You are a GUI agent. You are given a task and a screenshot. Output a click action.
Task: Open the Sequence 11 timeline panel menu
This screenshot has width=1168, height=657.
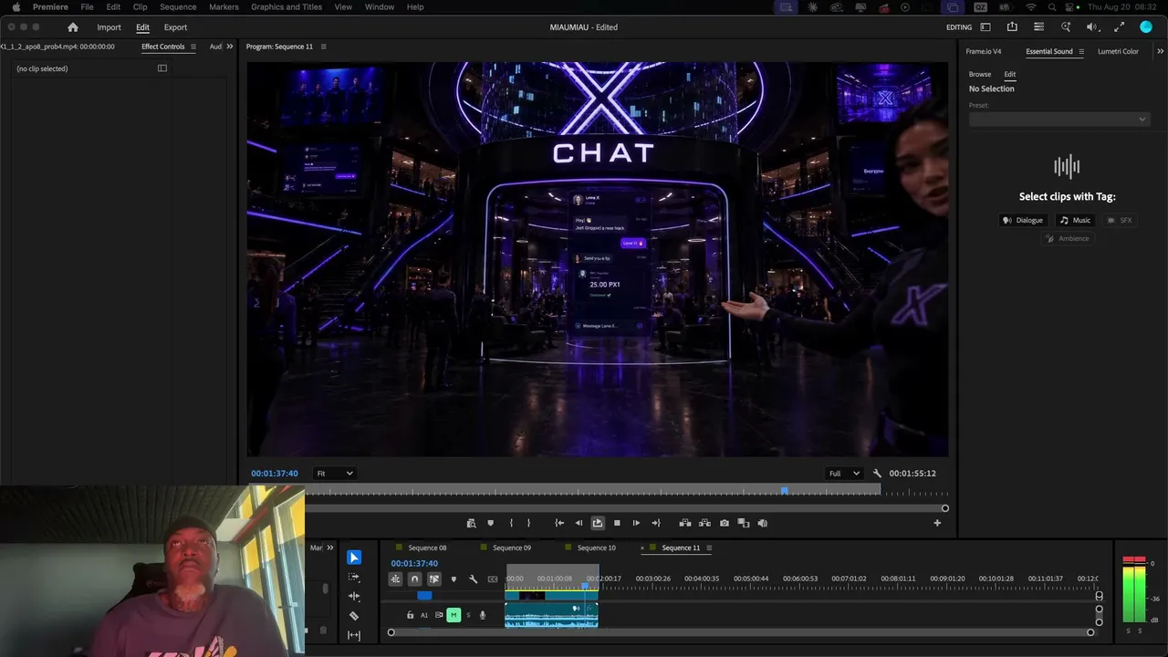[x=709, y=548]
